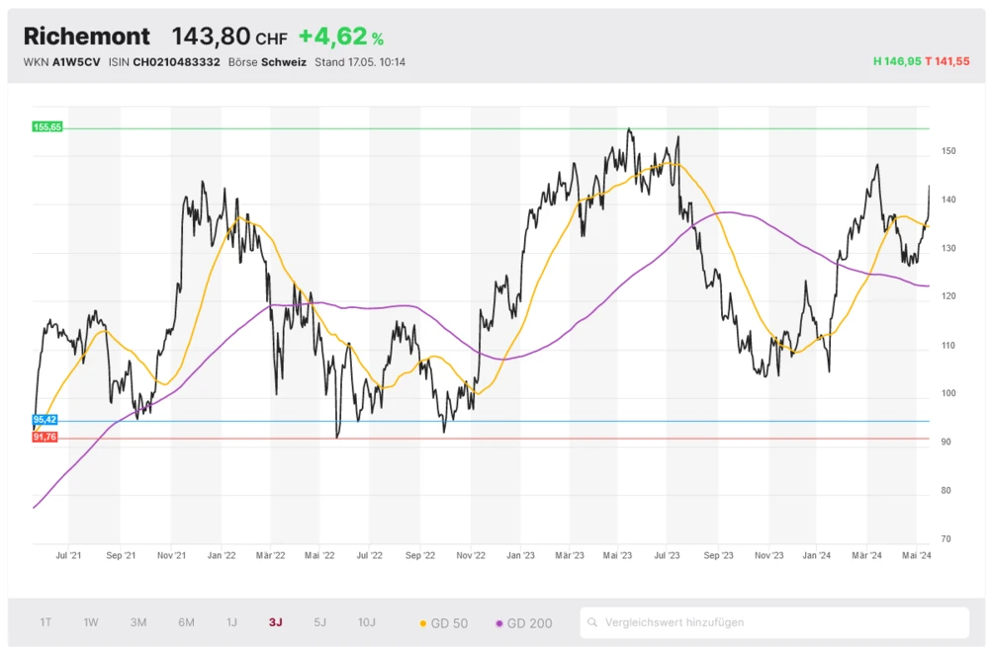
Task: Select the 1T timeframe tab
Action: click(x=45, y=622)
